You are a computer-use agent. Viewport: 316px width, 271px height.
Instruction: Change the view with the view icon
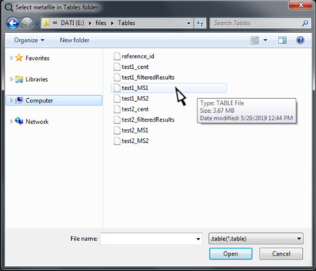click(x=254, y=40)
